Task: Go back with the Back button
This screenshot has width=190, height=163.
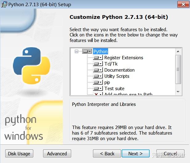Action: point(107,153)
